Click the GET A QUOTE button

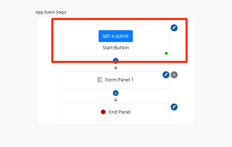[x=115, y=36]
